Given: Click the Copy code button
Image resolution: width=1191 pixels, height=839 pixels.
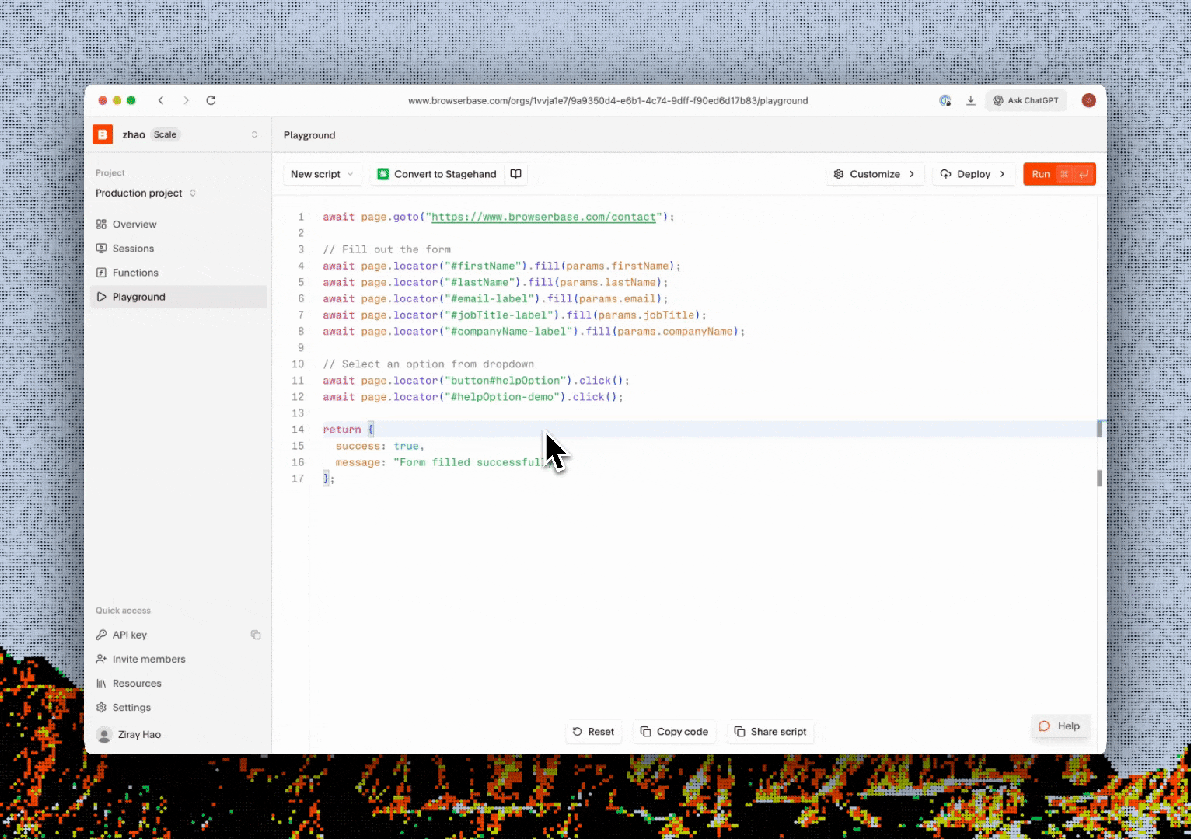Looking at the screenshot, I should pyautogui.click(x=674, y=732).
